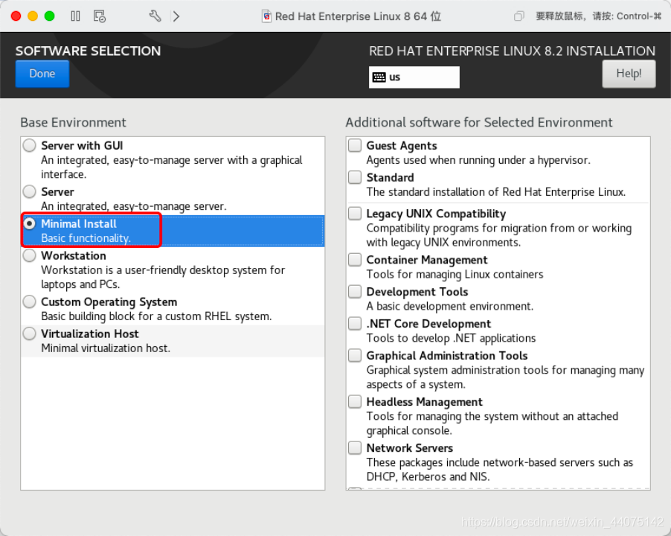671x536 pixels.
Task: Click the Base Environment heading
Action: tap(73, 122)
